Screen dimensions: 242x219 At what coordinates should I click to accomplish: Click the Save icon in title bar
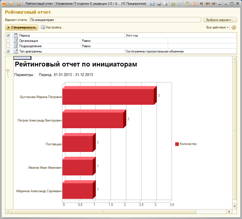coord(152,4)
